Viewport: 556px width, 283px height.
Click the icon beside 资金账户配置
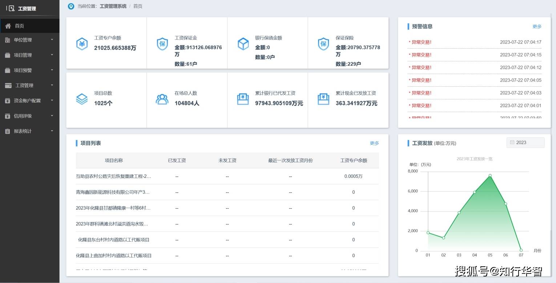(x=8, y=101)
